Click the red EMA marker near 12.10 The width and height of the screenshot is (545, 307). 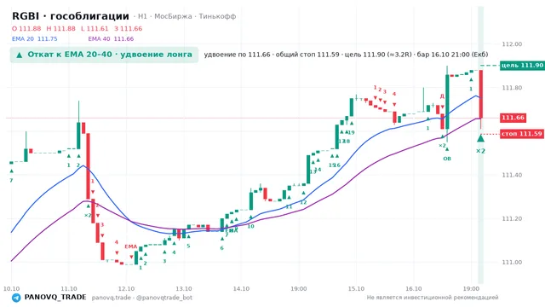[x=131, y=246]
